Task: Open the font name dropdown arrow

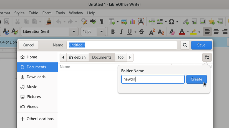Action: [74, 32]
